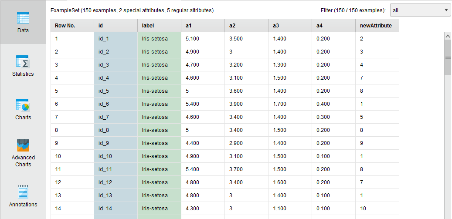This screenshot has width=452, height=219.
Task: Click the 'a1' column header
Action: [x=203, y=26]
